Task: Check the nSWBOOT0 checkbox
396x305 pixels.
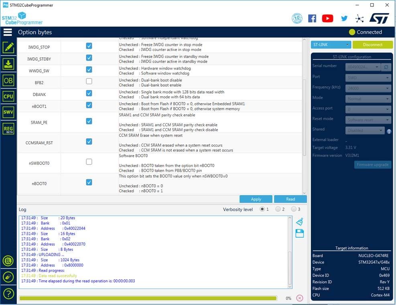Action: [x=89, y=162]
